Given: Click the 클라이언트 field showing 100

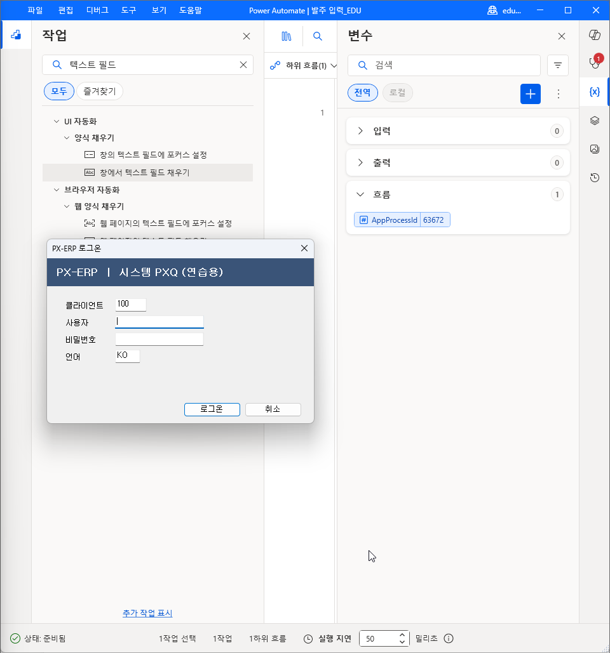Looking at the screenshot, I should click(131, 305).
